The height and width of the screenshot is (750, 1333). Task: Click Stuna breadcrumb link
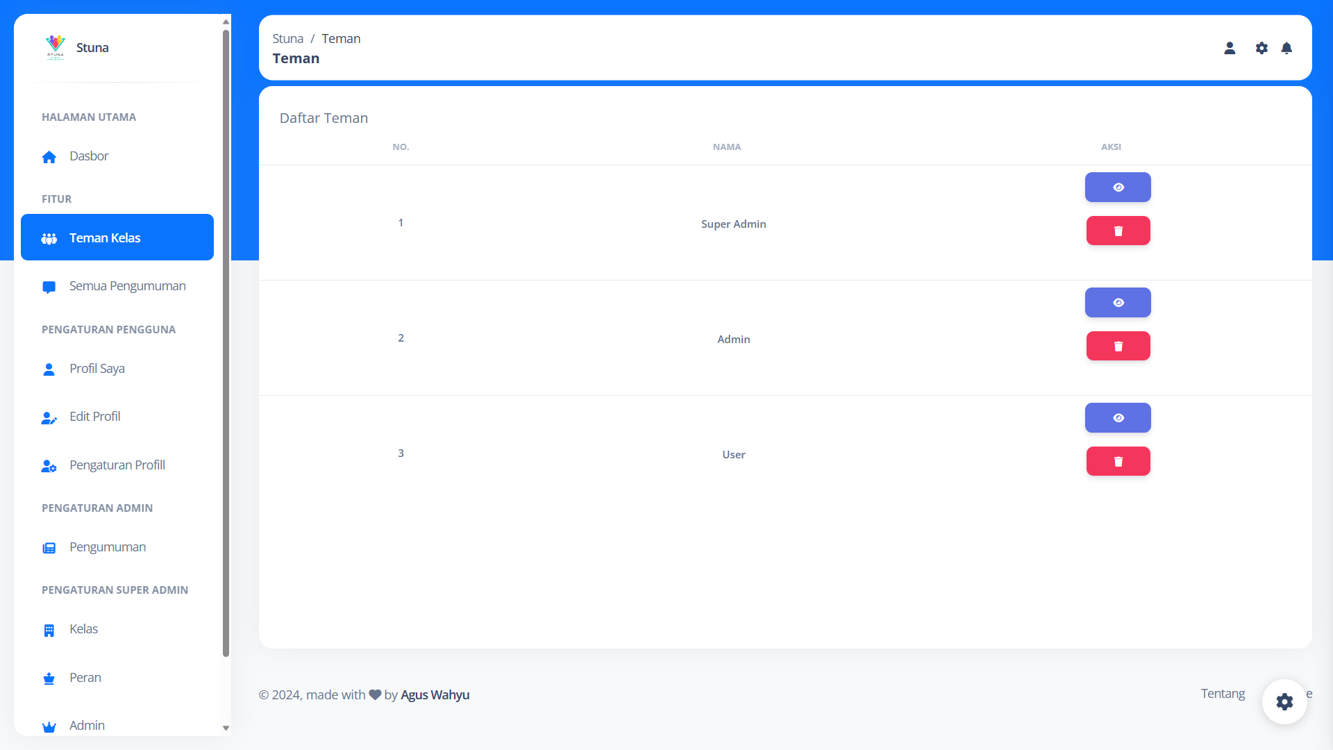click(x=287, y=39)
